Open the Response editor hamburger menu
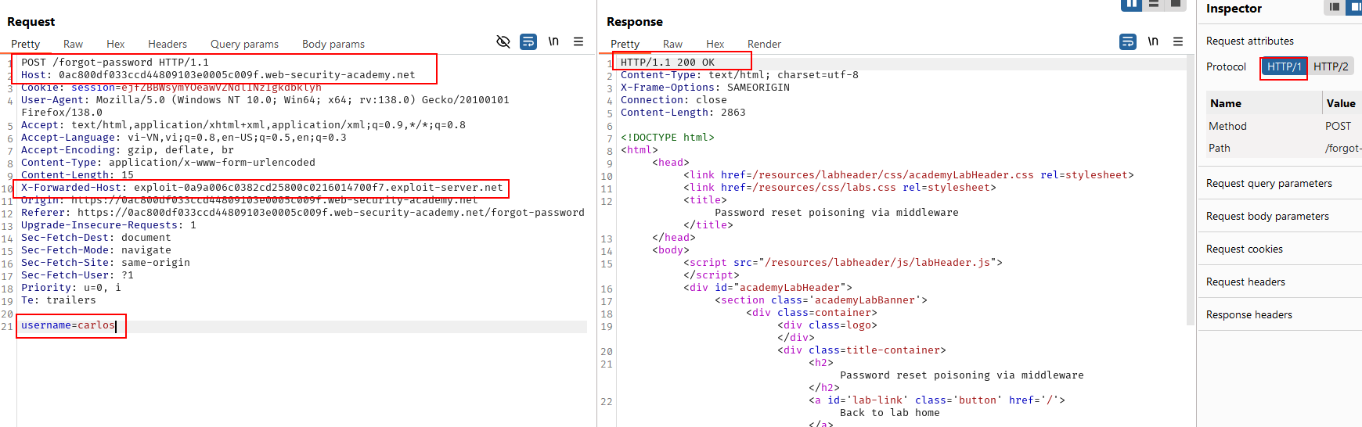Image resolution: width=1362 pixels, height=427 pixels. pyautogui.click(x=1178, y=41)
